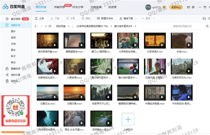The image size is (210, 135).
Task: Open the 埃及异域风情.mov thumbnail
Action: 47,41
